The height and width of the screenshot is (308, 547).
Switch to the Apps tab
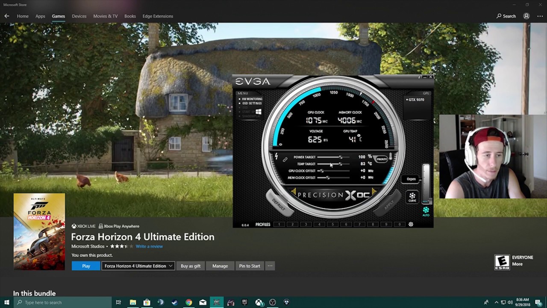40,16
